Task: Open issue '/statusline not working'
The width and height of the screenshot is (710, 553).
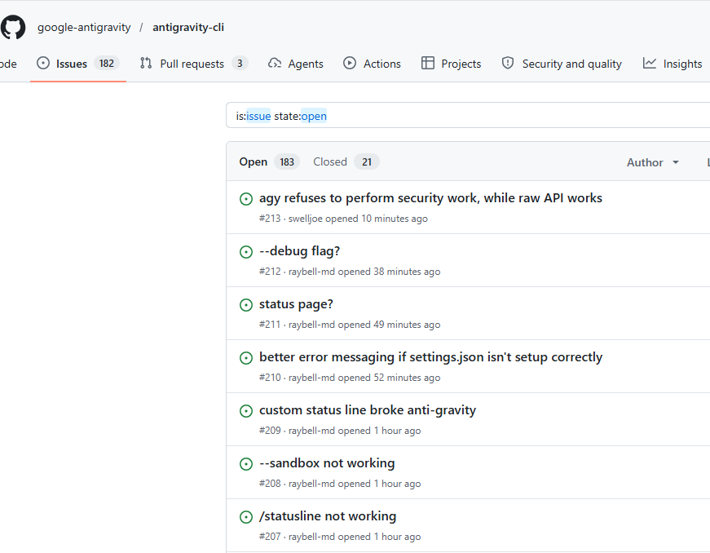Action: pos(328,515)
